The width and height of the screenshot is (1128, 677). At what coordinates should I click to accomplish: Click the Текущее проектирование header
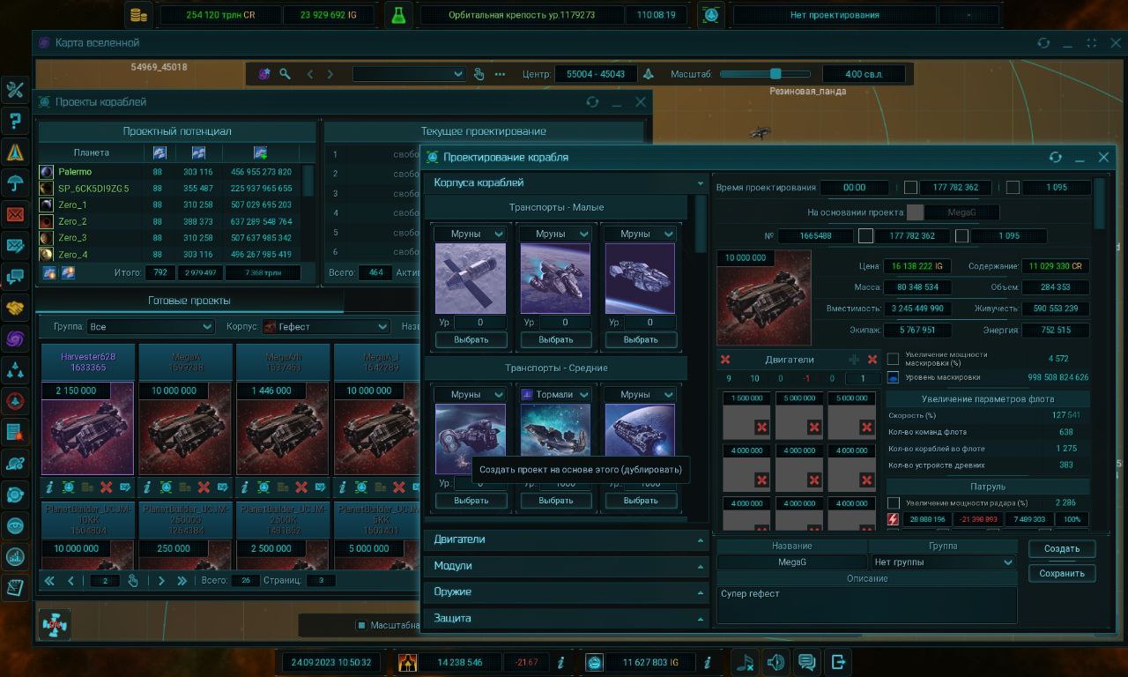click(x=483, y=131)
